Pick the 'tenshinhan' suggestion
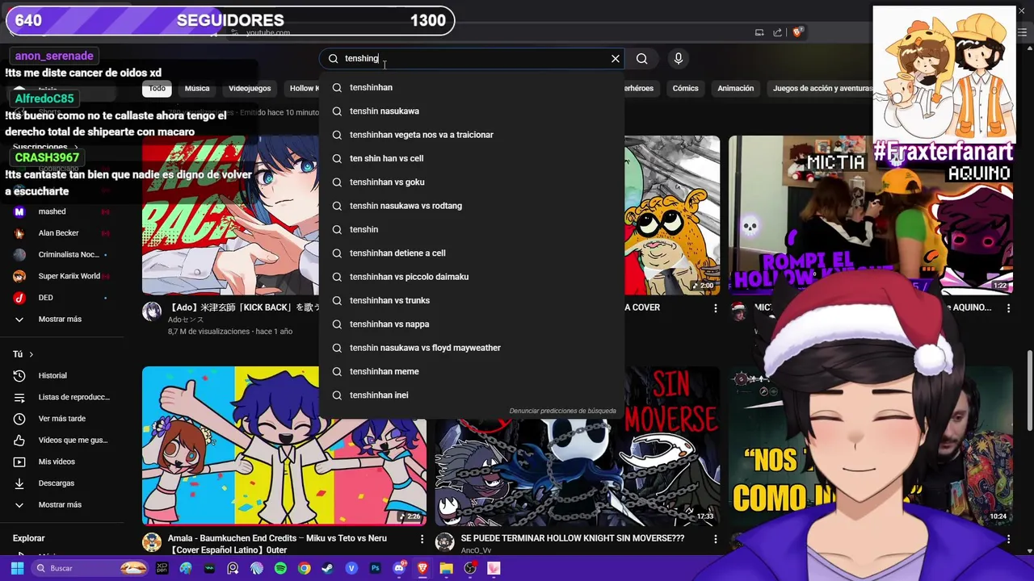 click(x=472, y=87)
